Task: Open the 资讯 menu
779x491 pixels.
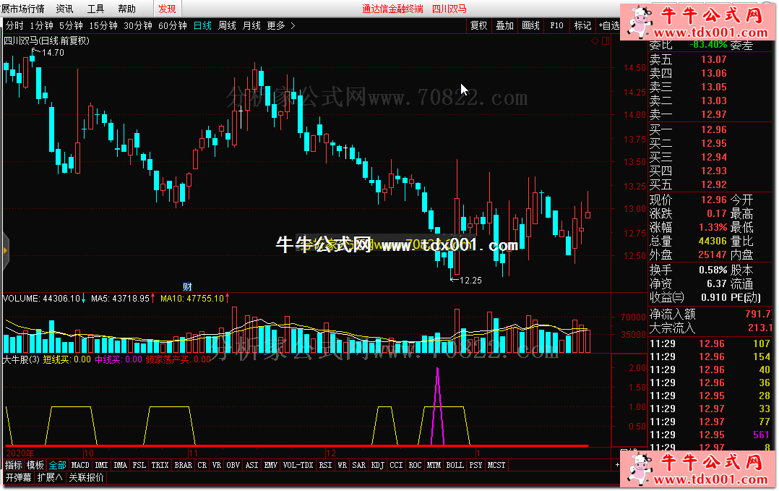Action: point(64,9)
